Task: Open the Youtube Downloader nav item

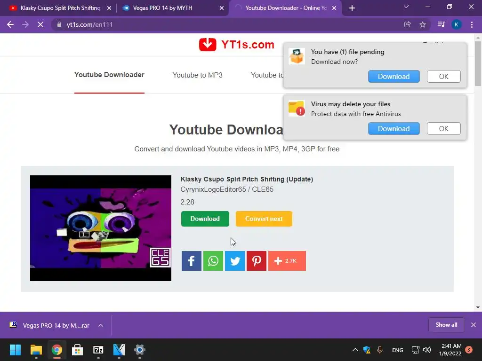Action: point(109,75)
